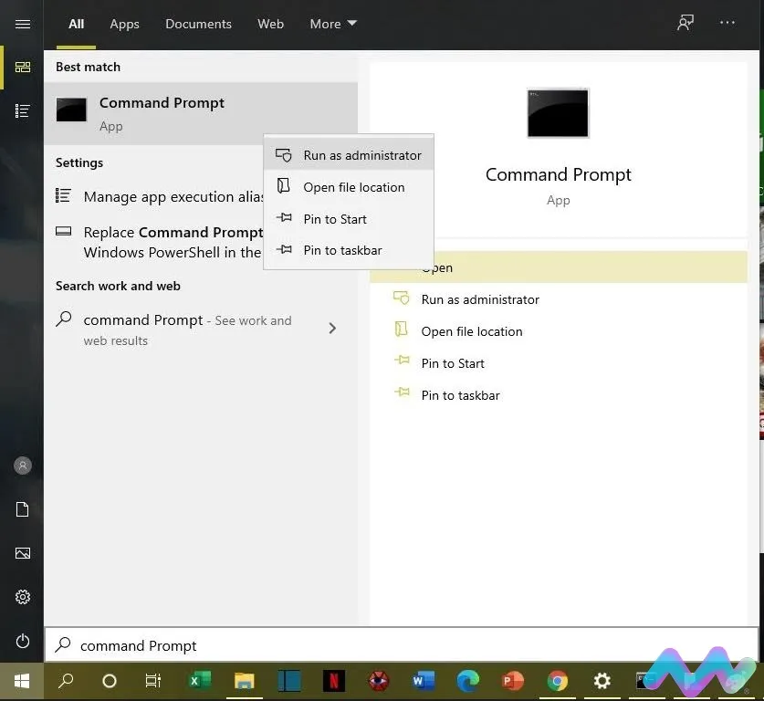Screen dimensions: 764x701
Task: Expand the command Prompt web results arrow
Action: pos(332,329)
